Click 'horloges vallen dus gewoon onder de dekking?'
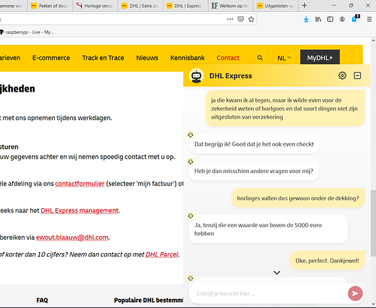376x308 pixels. tap(298, 198)
